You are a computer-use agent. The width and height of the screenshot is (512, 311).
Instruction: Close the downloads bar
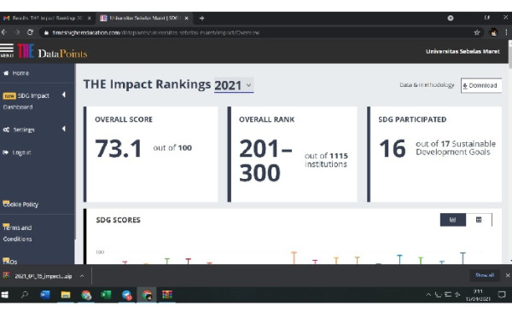pos(508,275)
